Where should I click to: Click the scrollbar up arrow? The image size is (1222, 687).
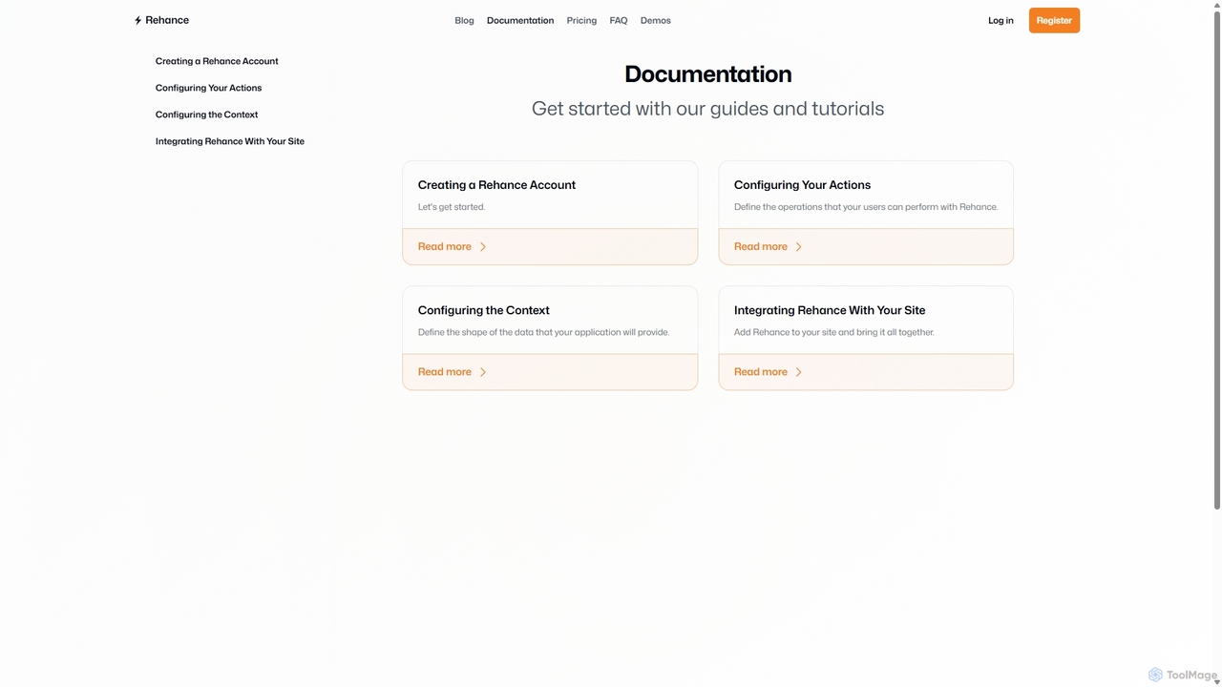[1216, 5]
